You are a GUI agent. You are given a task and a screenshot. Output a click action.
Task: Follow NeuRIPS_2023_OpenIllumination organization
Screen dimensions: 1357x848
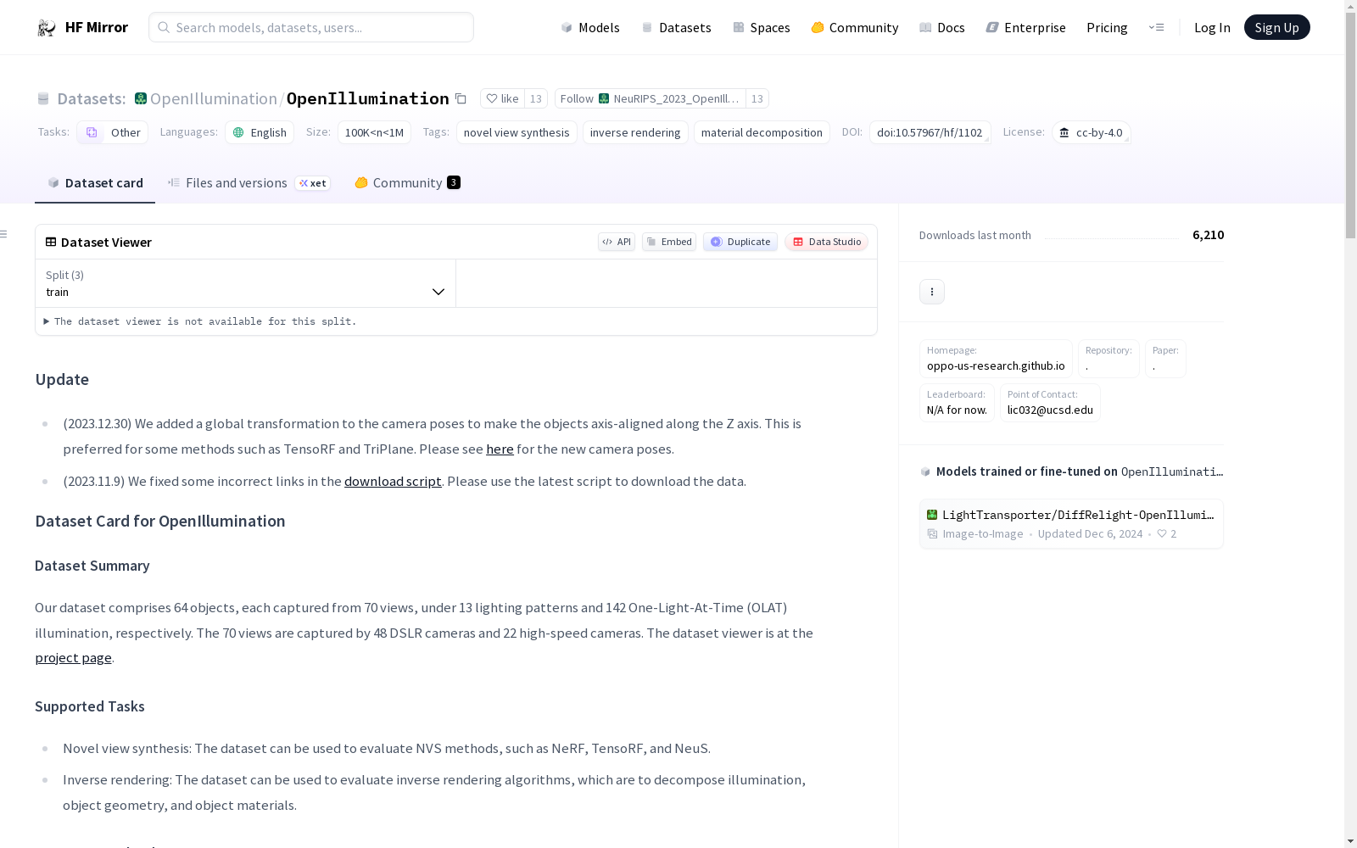(x=651, y=98)
